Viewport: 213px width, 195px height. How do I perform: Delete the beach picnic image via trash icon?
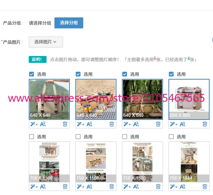[x=112, y=124]
